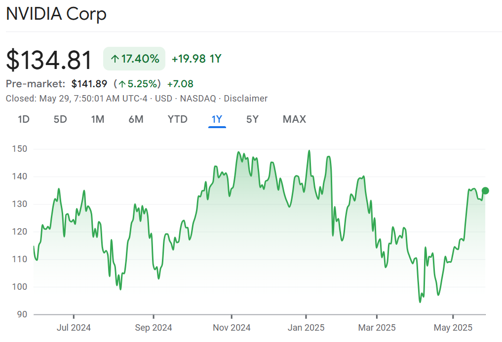502x342 pixels.
Task: Show the MAX time range
Action: [294, 119]
